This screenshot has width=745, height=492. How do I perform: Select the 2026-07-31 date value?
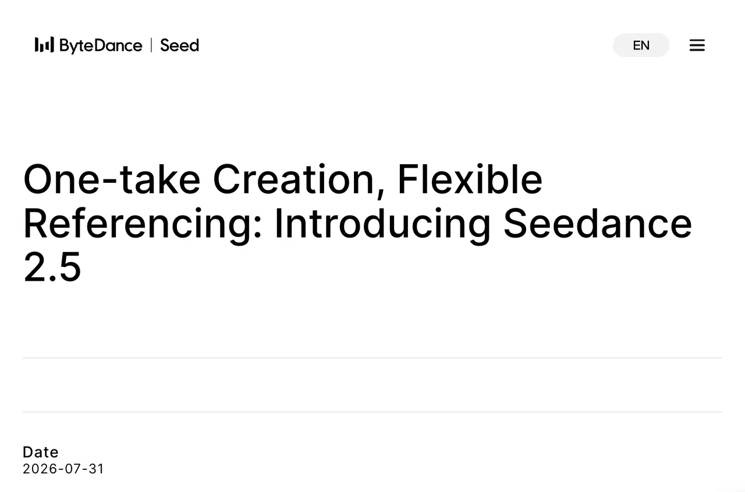(x=63, y=469)
